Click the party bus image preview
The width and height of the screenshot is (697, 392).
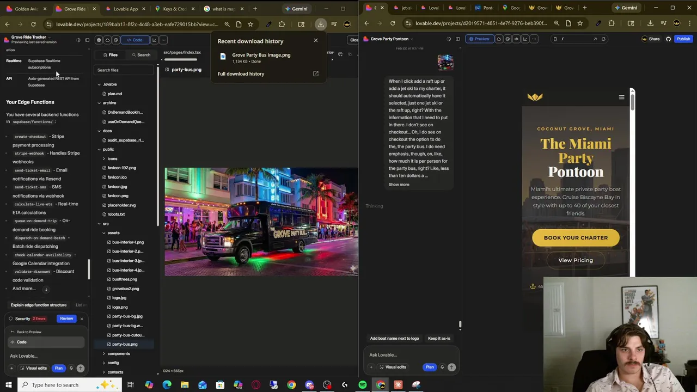click(x=261, y=222)
